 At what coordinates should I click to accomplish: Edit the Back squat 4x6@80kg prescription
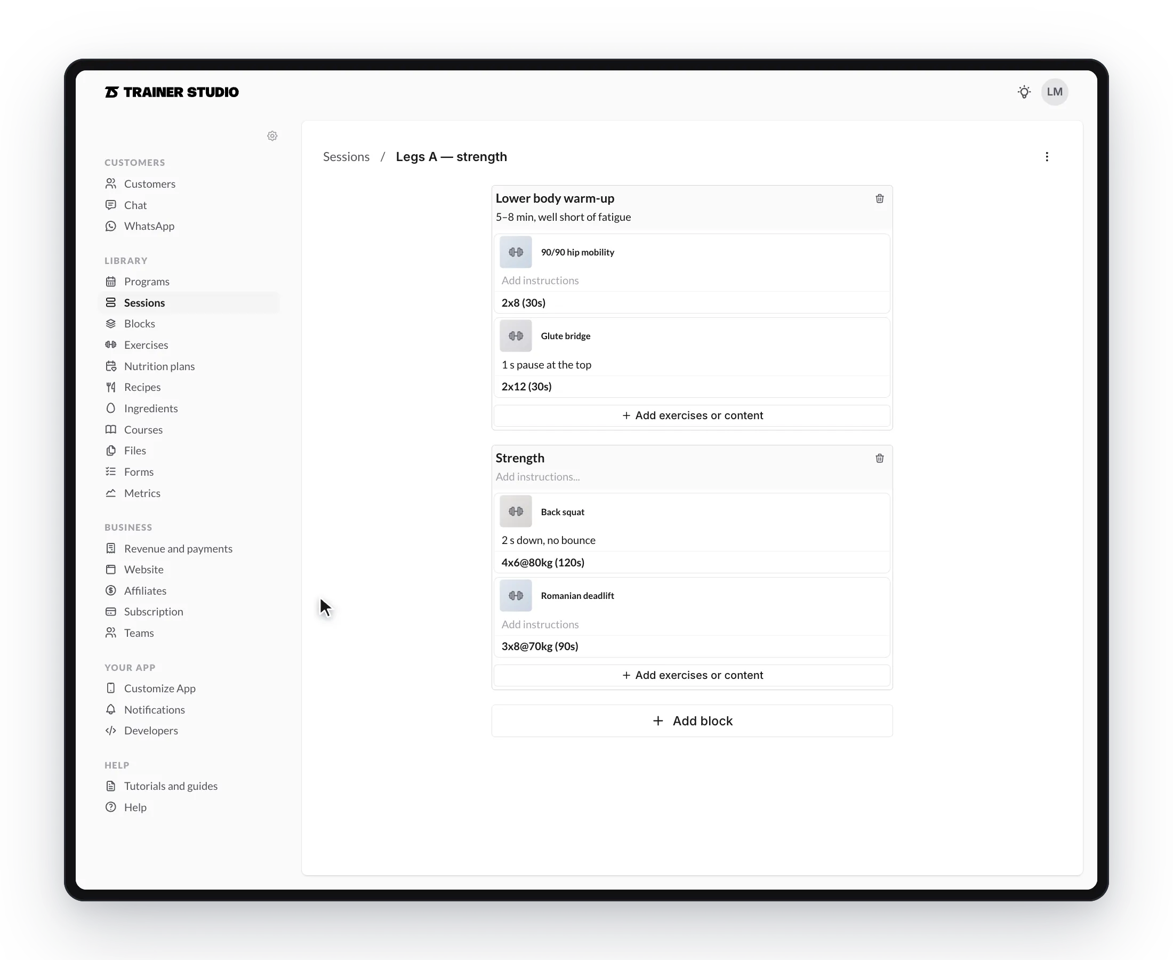pos(692,562)
